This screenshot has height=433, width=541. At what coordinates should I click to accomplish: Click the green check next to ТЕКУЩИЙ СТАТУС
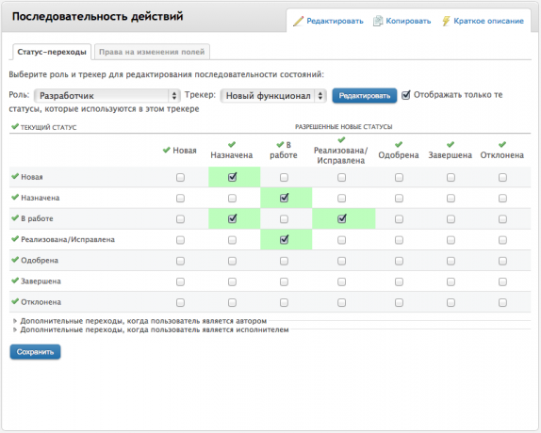click(15, 126)
